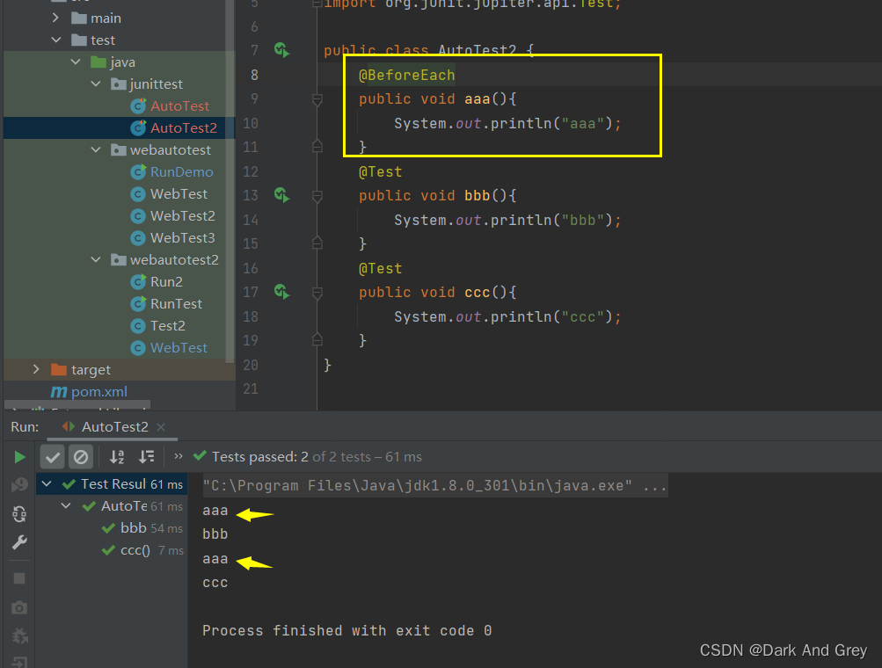882x668 pixels.
Task: Click the Rerun Failed Tests icon
Action: coord(19,484)
